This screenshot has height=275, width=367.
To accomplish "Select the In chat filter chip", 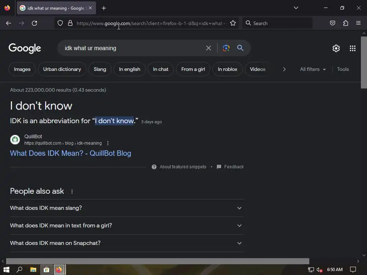I will (161, 69).
